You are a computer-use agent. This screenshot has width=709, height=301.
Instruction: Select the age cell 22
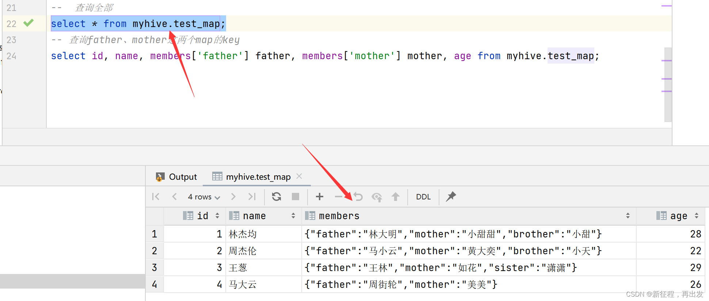pos(671,251)
